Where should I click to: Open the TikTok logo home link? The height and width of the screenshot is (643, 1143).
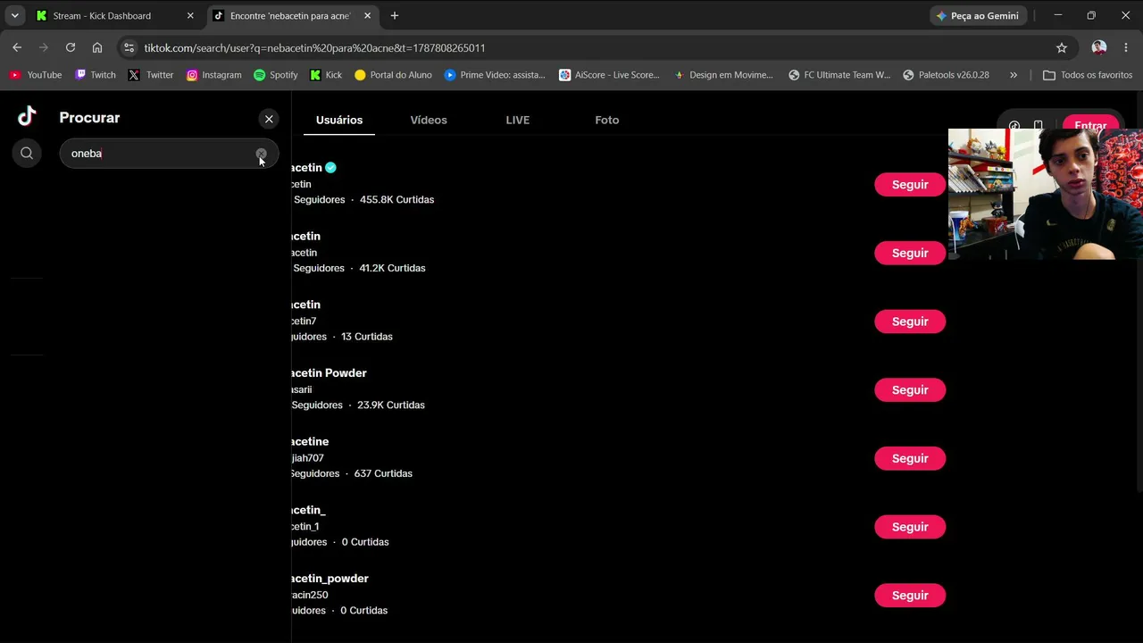[x=27, y=116]
